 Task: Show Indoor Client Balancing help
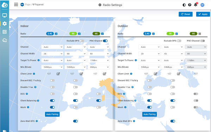38,100
